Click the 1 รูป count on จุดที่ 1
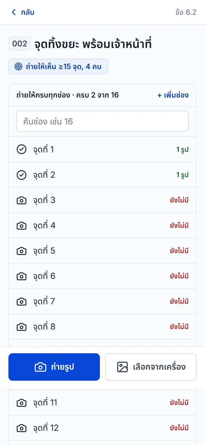Image resolution: width=205 pixels, height=445 pixels. (183, 149)
